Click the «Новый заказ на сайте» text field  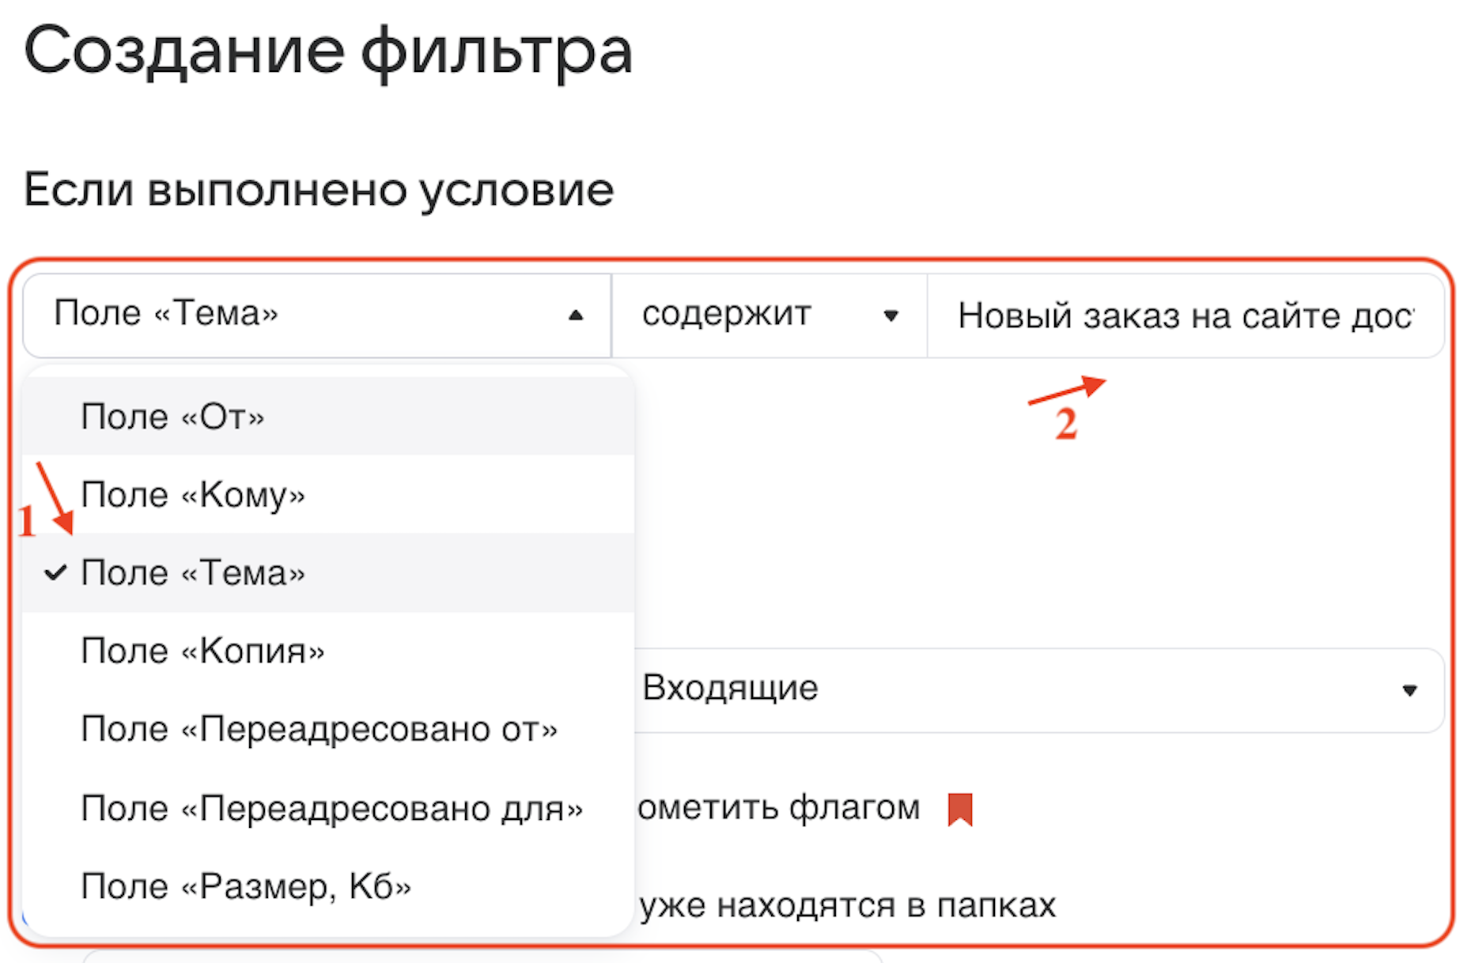pyautogui.click(x=1184, y=316)
